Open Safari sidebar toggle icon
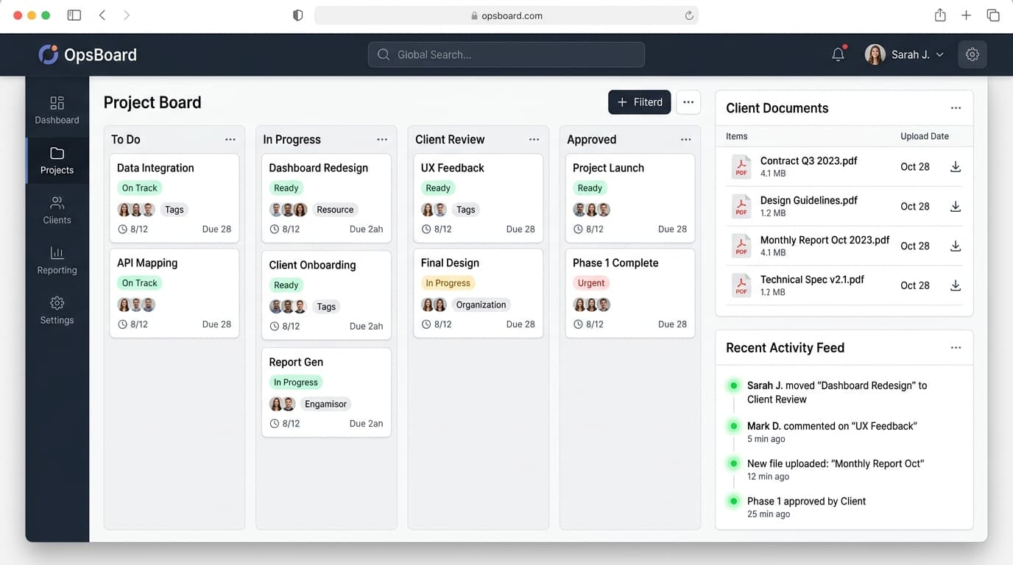Screen dimensions: 1013x565 pyautogui.click(x=74, y=15)
